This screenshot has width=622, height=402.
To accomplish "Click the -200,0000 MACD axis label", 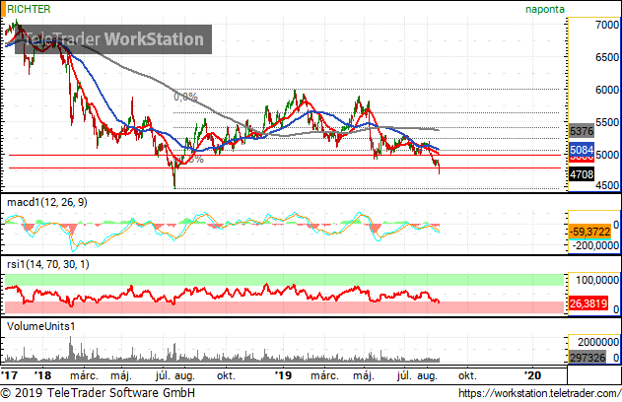I will tap(595, 245).
